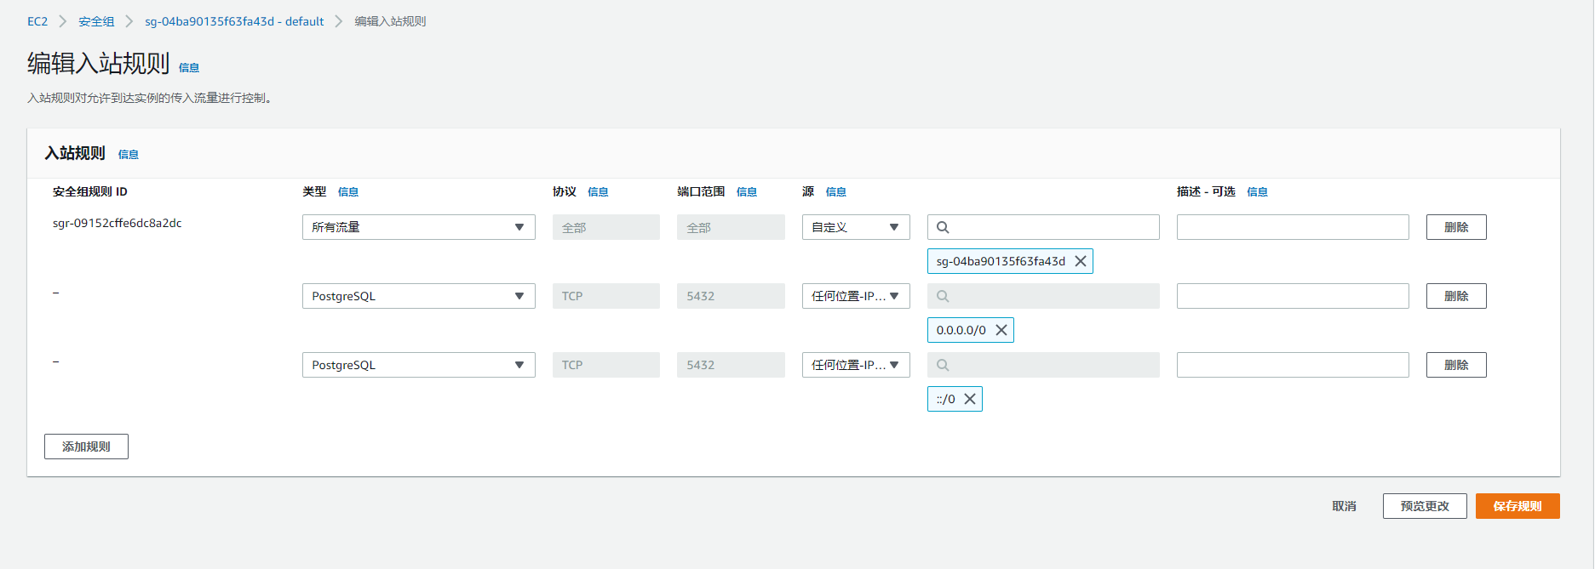
Task: Open source dropdown of the ::/0 rule
Action: pyautogui.click(x=855, y=365)
